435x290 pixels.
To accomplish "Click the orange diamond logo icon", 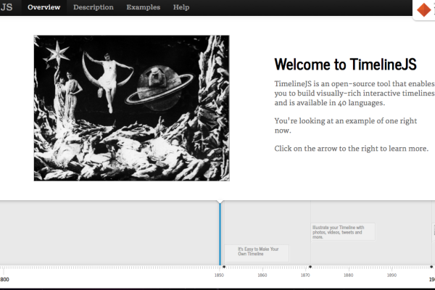I will 424,10.
